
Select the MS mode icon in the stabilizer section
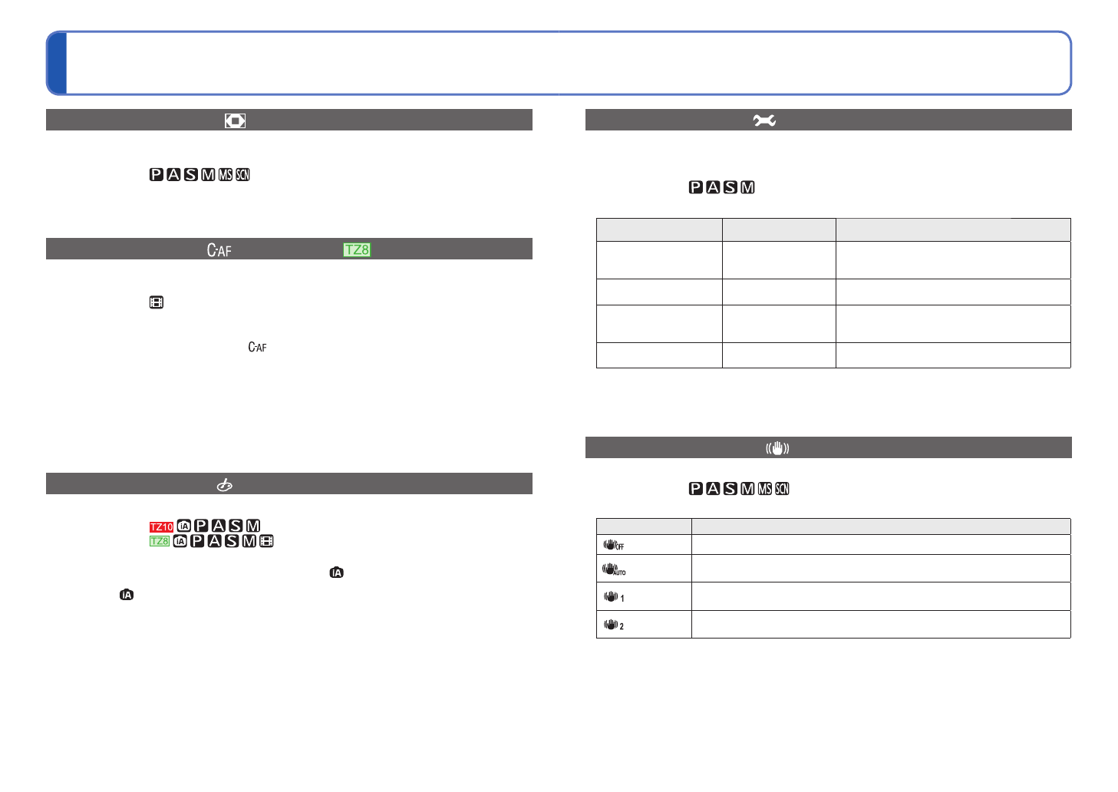click(x=765, y=489)
